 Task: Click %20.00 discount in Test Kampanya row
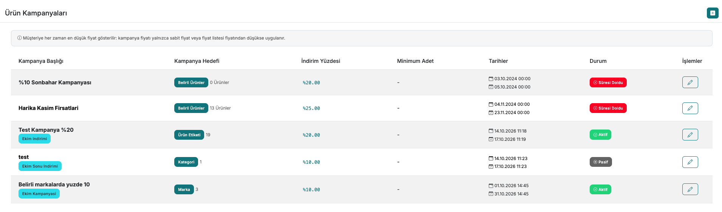click(x=311, y=135)
